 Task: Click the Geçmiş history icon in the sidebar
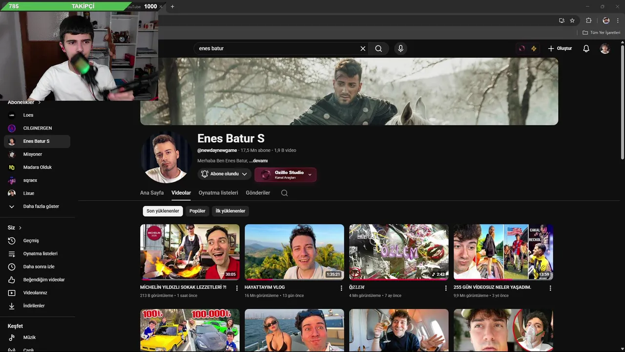[12, 241]
